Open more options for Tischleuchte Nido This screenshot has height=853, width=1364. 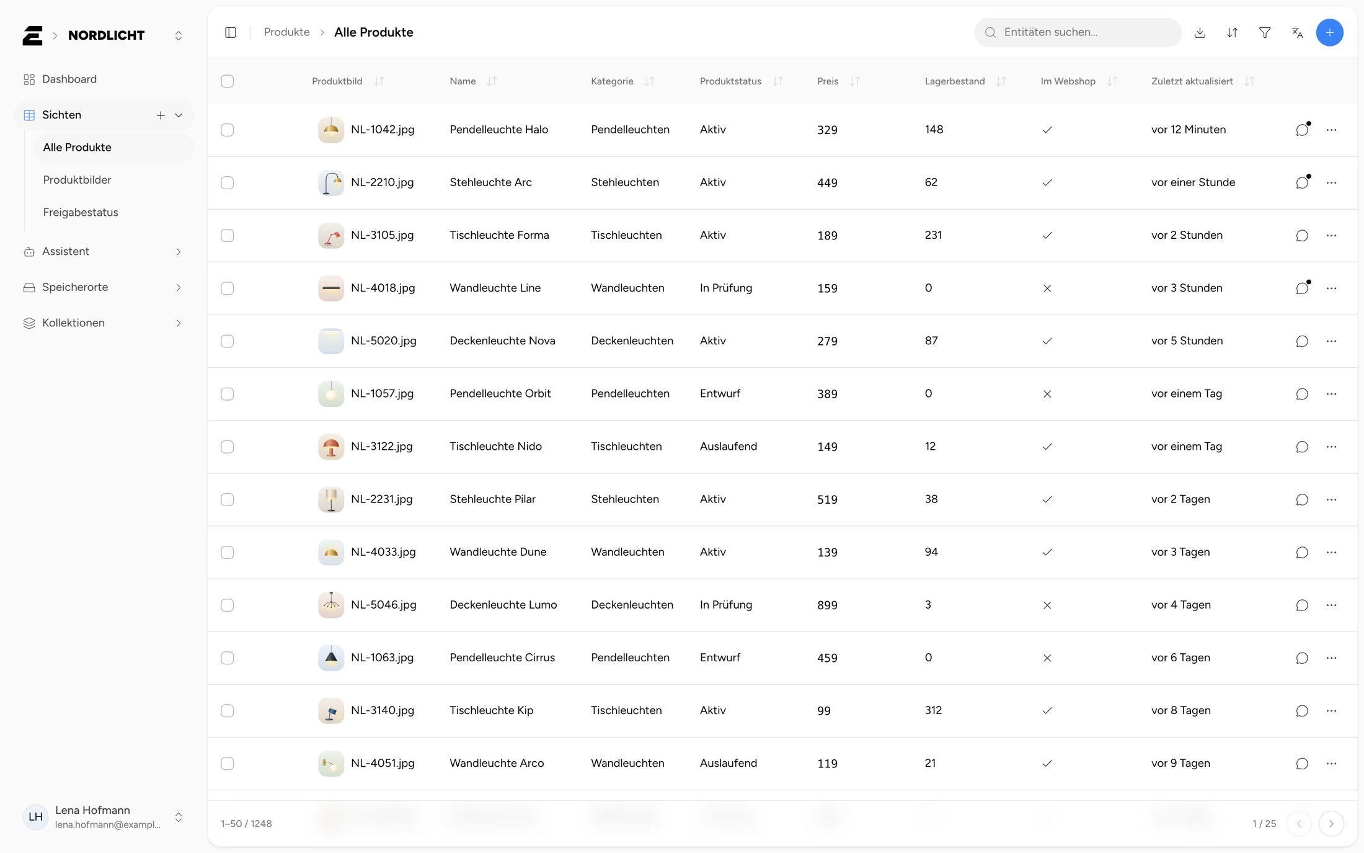coord(1331,447)
